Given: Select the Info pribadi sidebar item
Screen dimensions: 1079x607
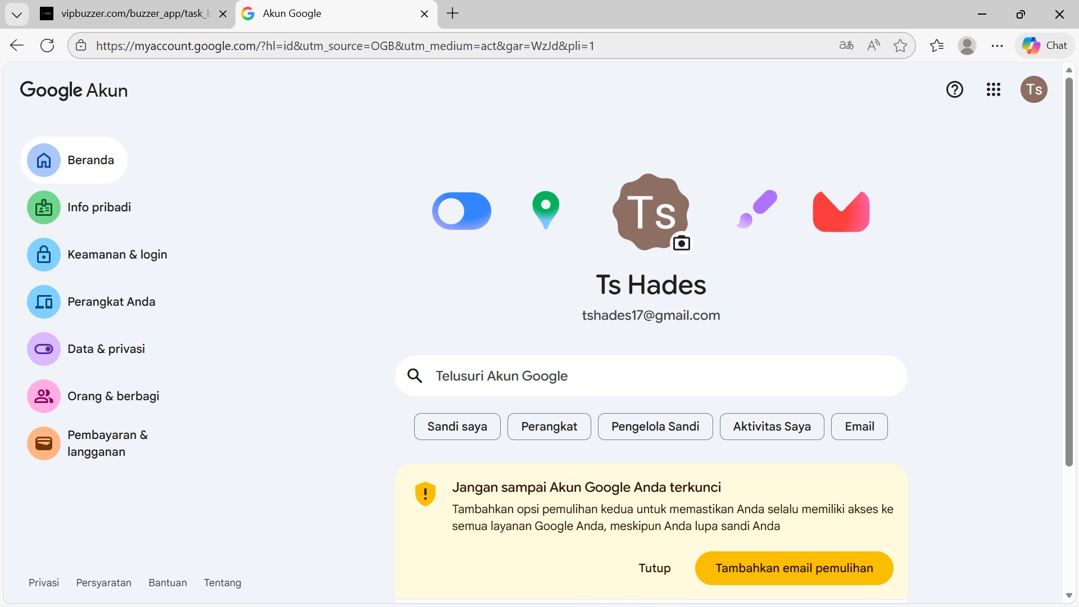Looking at the screenshot, I should [99, 207].
